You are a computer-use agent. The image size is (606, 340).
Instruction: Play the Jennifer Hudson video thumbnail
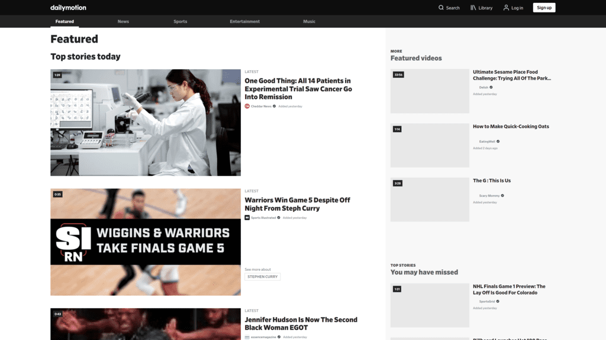(x=146, y=324)
